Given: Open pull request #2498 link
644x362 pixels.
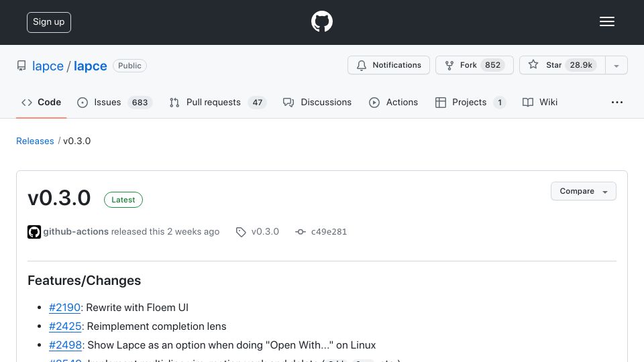Looking at the screenshot, I should click(65, 345).
